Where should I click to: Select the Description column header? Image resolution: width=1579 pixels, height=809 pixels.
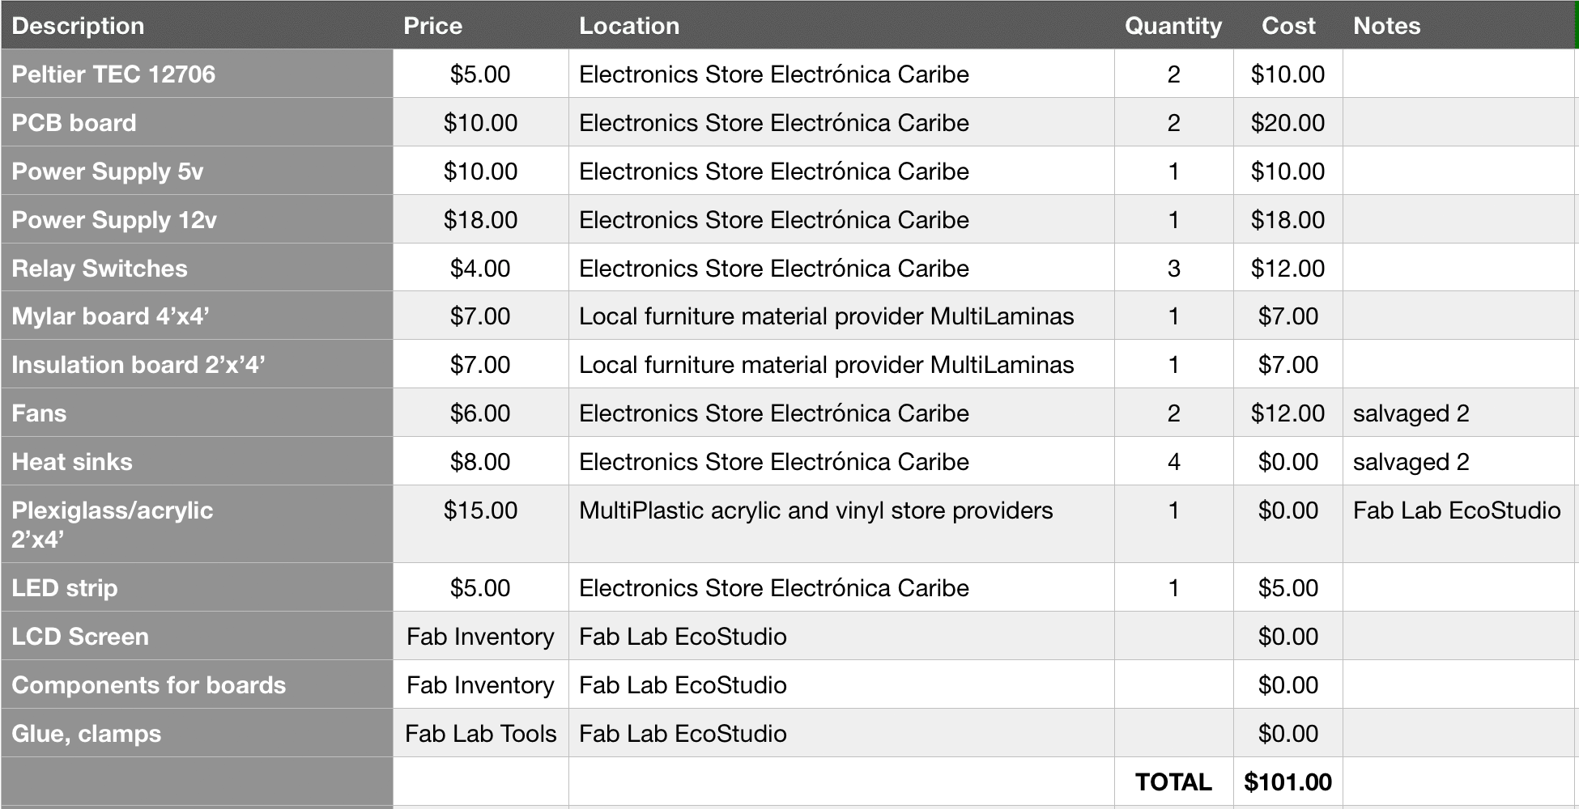coord(197,25)
